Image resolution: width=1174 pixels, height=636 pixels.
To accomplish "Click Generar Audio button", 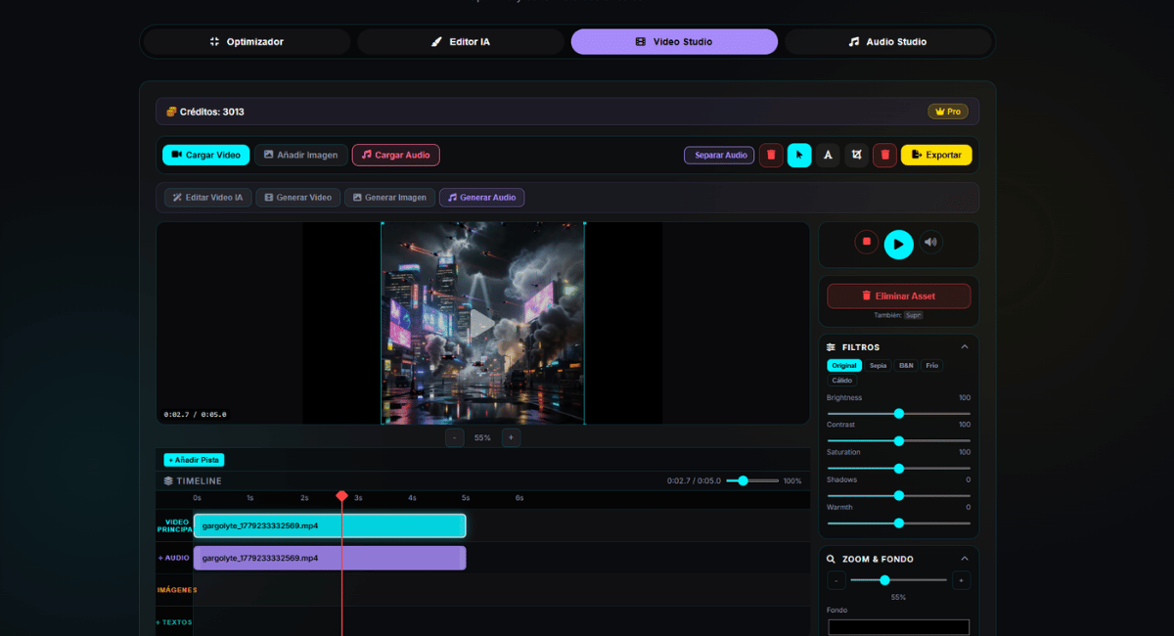I will [481, 198].
